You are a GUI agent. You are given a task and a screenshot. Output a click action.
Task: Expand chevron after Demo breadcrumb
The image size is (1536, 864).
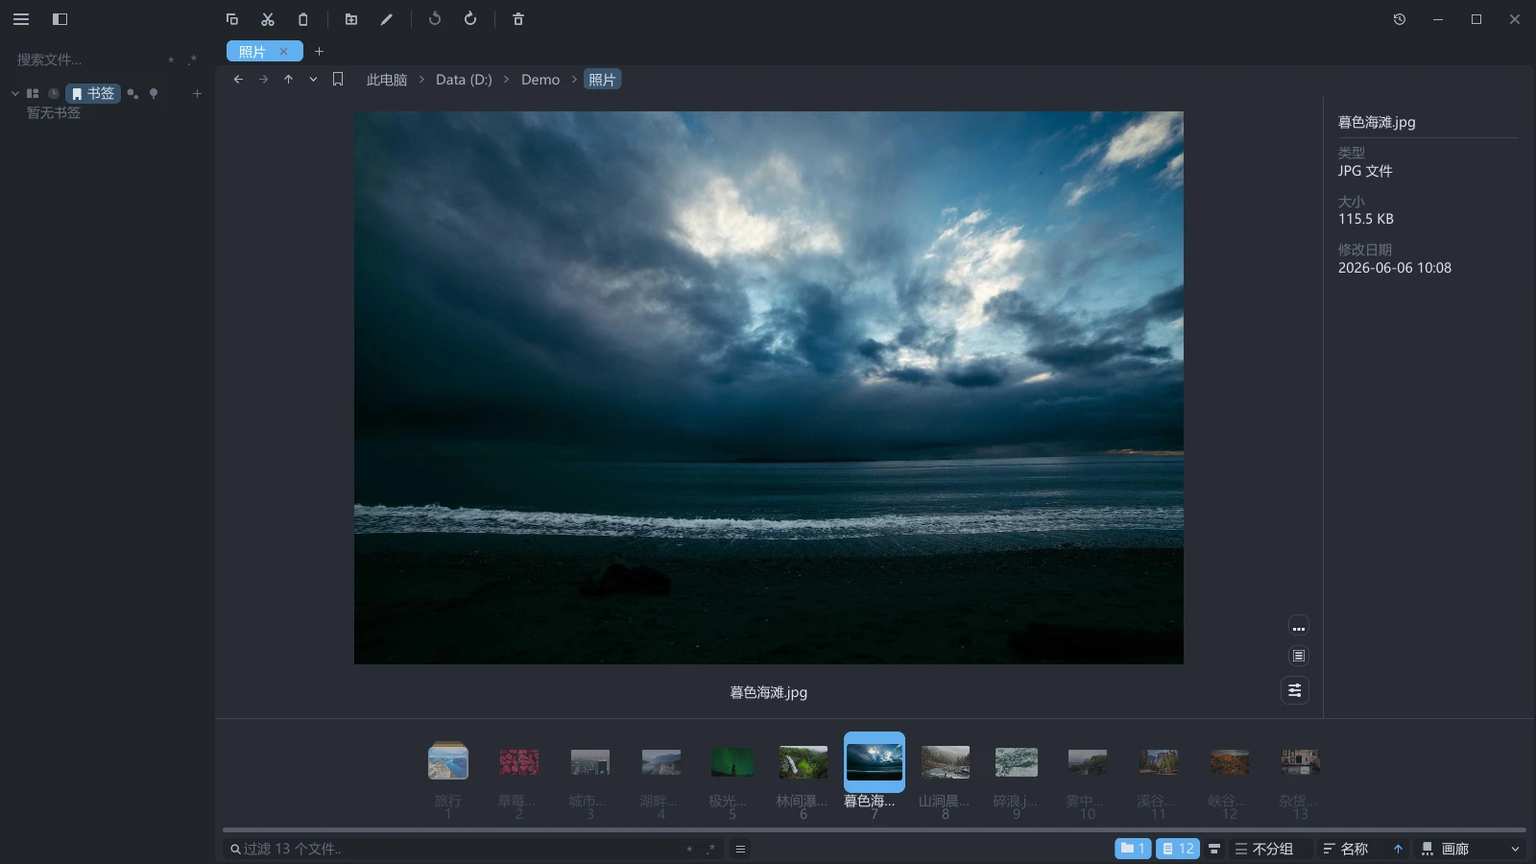tap(574, 80)
